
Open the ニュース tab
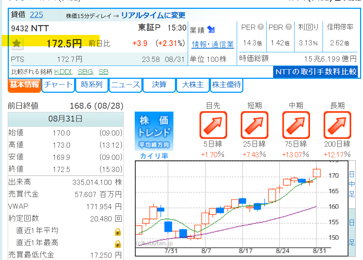pyautogui.click(x=126, y=85)
